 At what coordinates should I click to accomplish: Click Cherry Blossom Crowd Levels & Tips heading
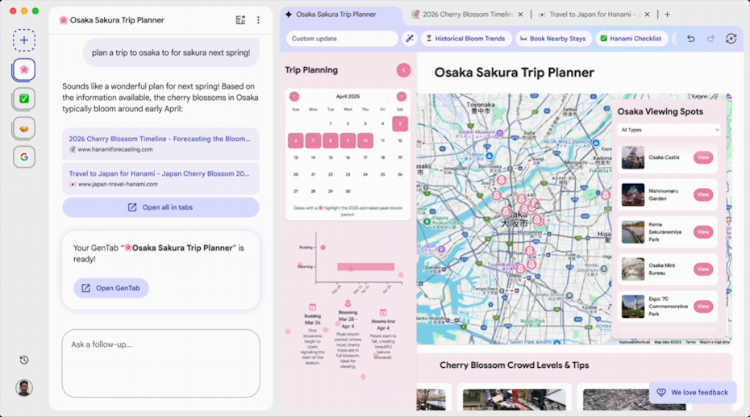pyautogui.click(x=515, y=365)
